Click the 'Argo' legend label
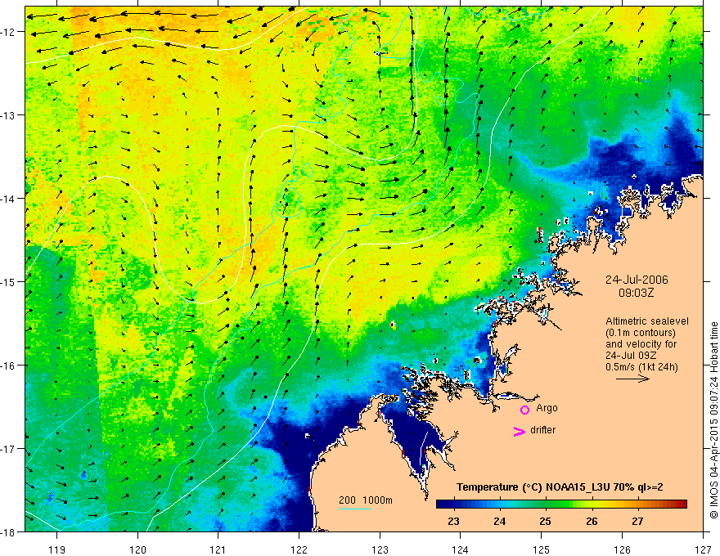This screenshot has height=556, width=720. [x=547, y=408]
